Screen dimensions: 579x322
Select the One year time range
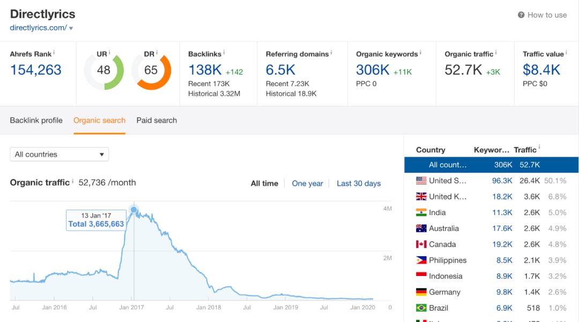click(307, 183)
